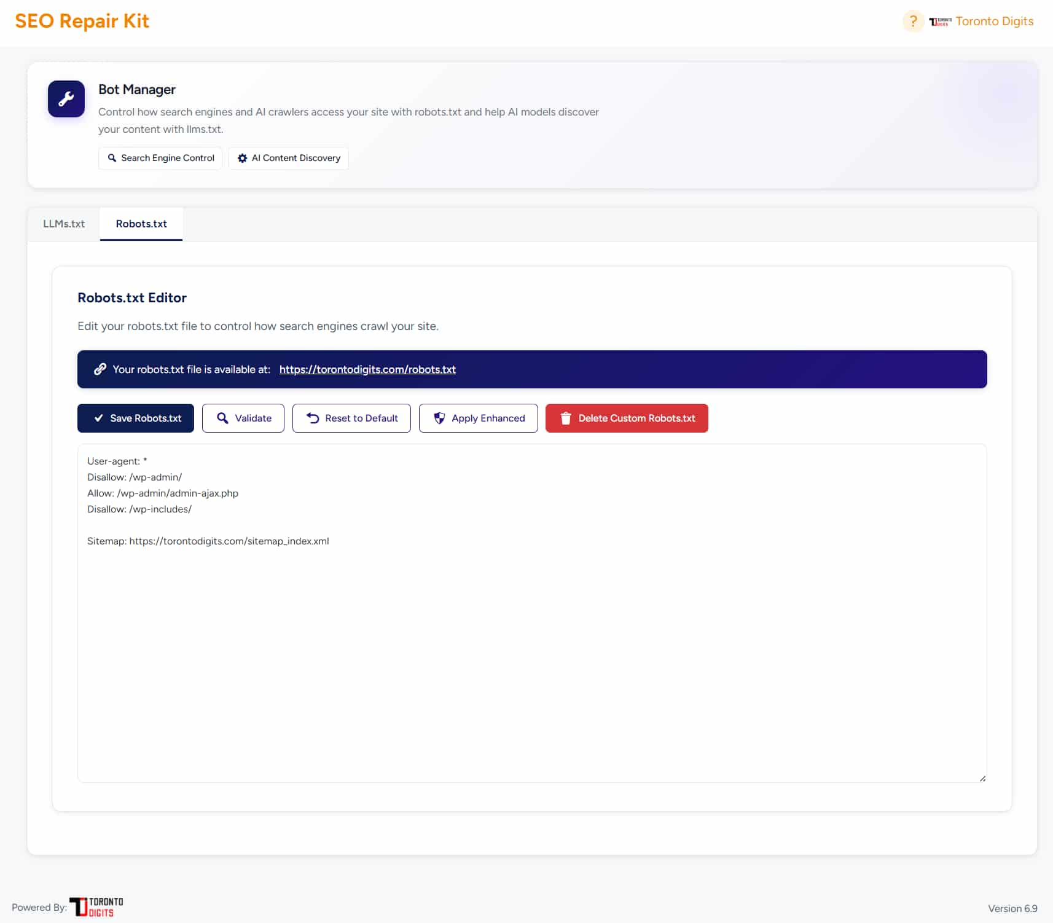Click the 'Edit your robots.txt file' description
The width and height of the screenshot is (1053, 923).
click(x=258, y=326)
